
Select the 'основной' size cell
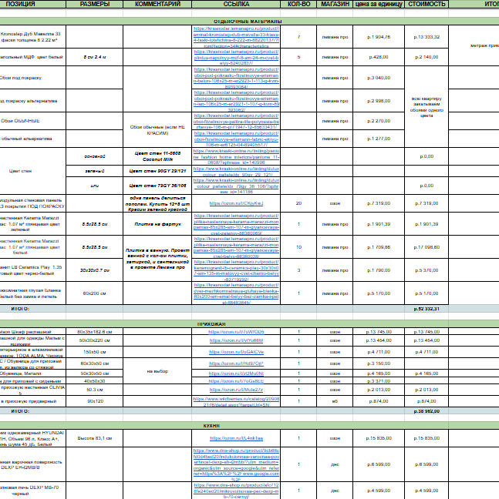[x=95, y=156]
